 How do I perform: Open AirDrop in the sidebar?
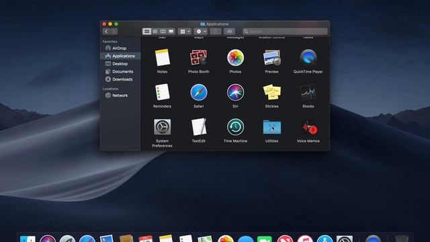pos(120,48)
